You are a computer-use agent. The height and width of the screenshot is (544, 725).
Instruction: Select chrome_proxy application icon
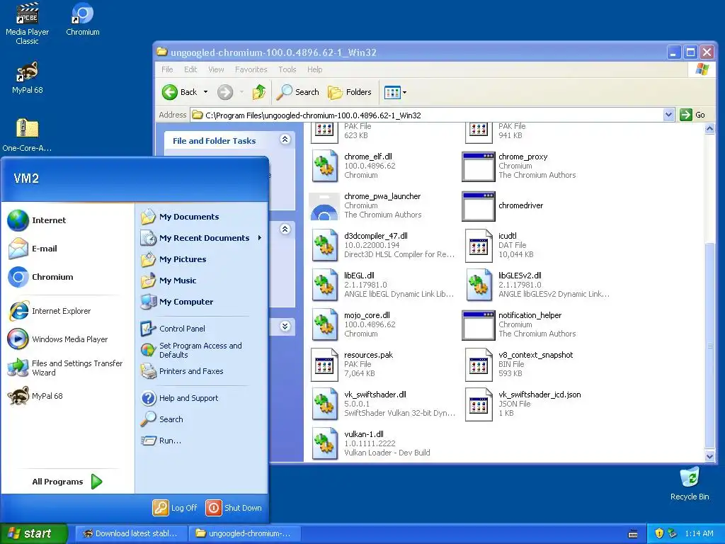(479, 166)
